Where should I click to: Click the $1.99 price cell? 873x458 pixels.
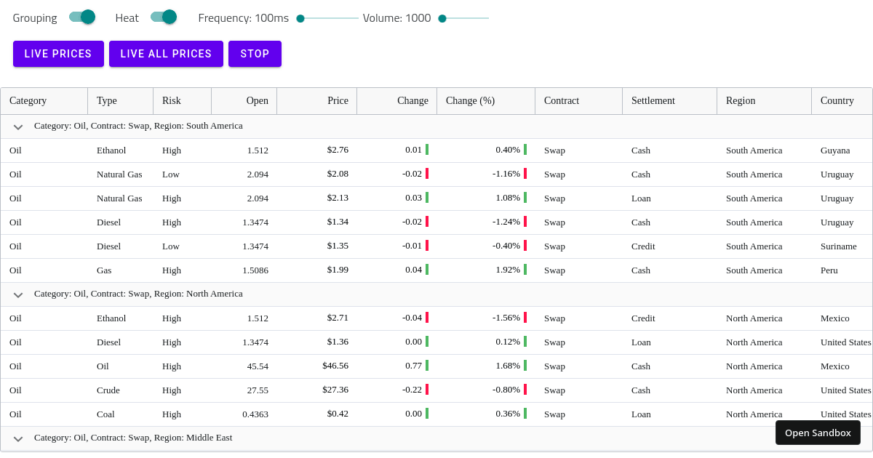tap(317, 270)
